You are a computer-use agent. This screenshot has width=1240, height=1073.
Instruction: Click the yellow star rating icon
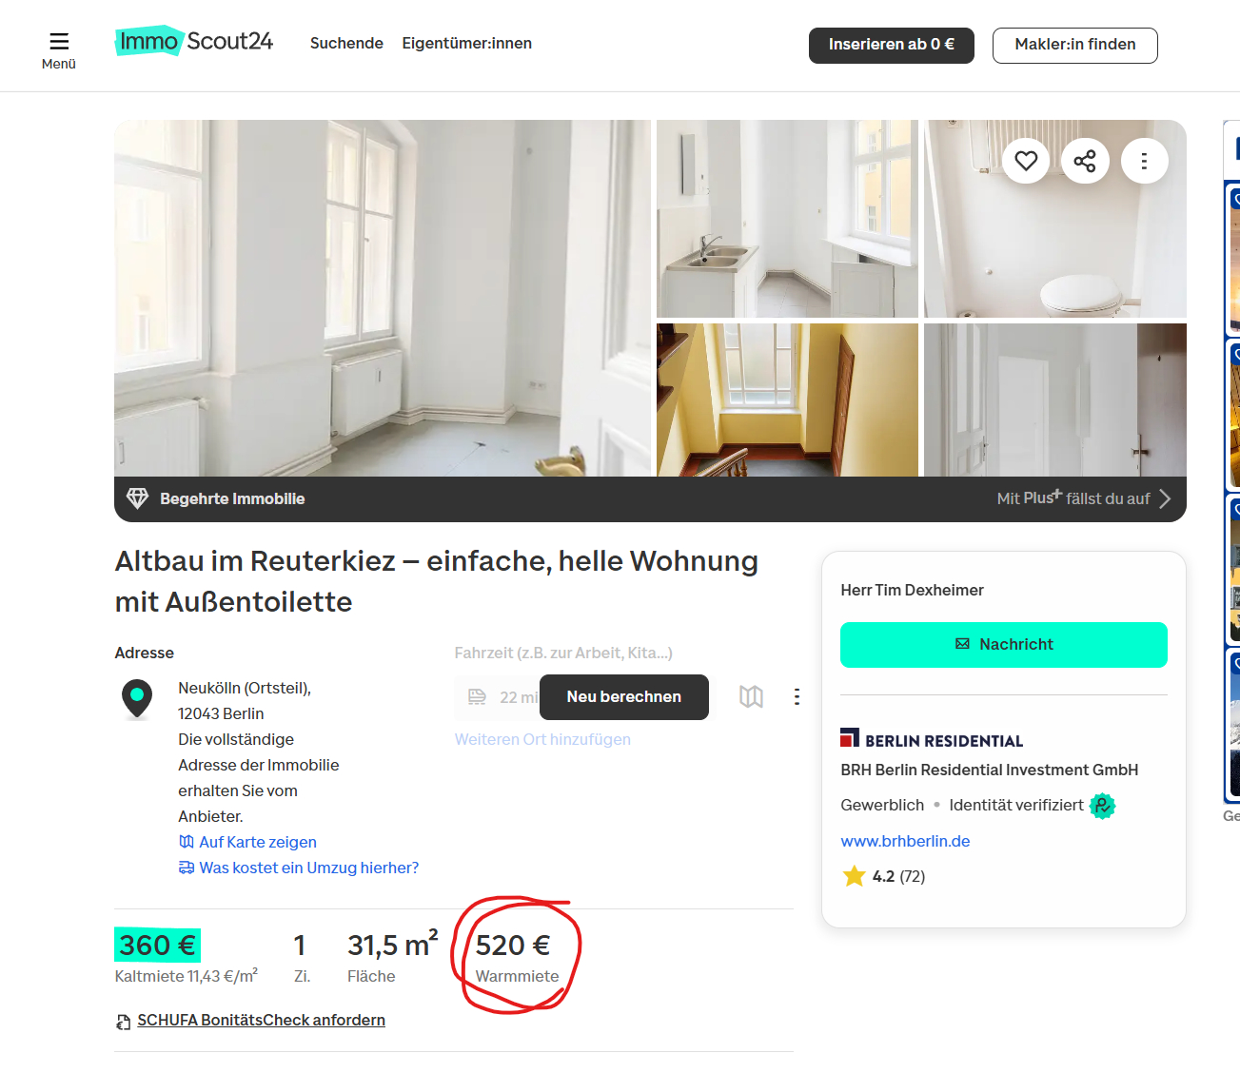[x=854, y=876]
